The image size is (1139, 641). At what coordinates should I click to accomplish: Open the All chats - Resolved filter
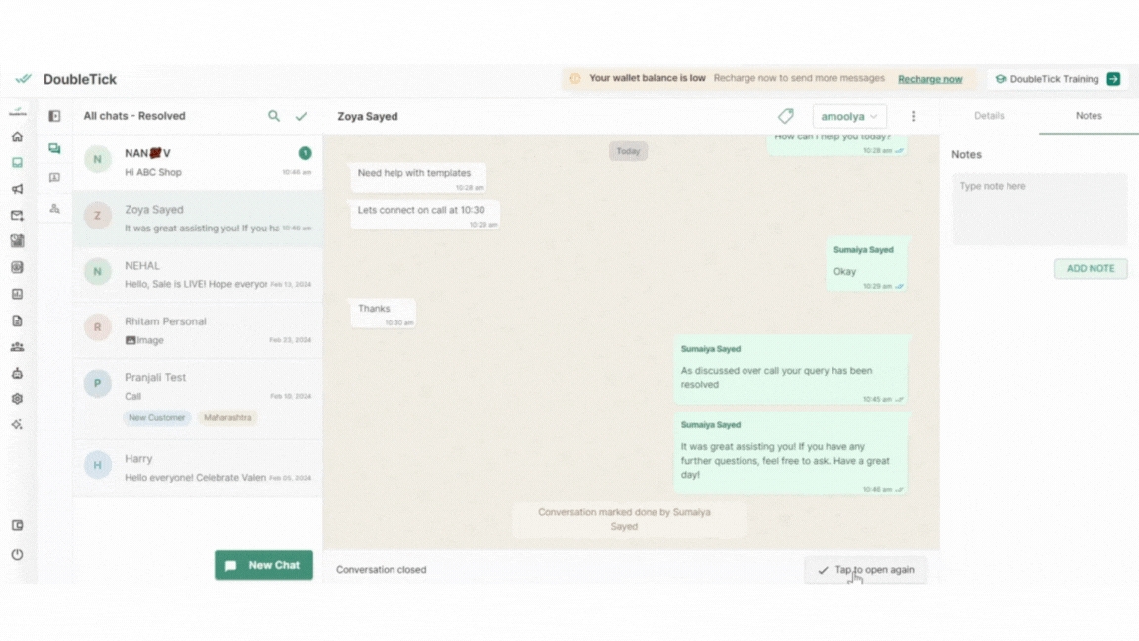tap(134, 116)
